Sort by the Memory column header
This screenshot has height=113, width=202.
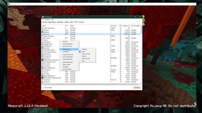(126, 26)
